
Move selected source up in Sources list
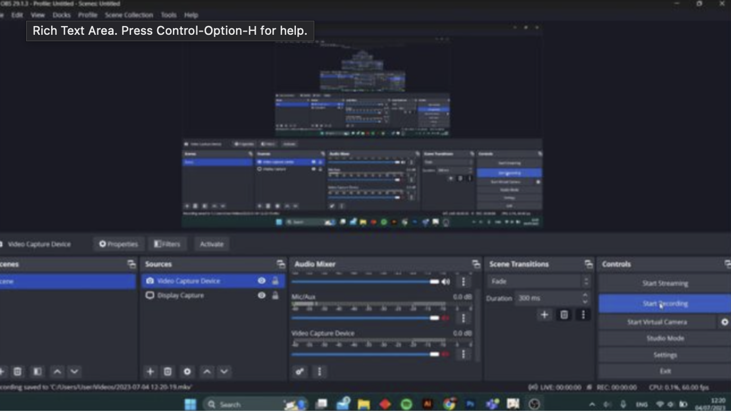pos(207,372)
